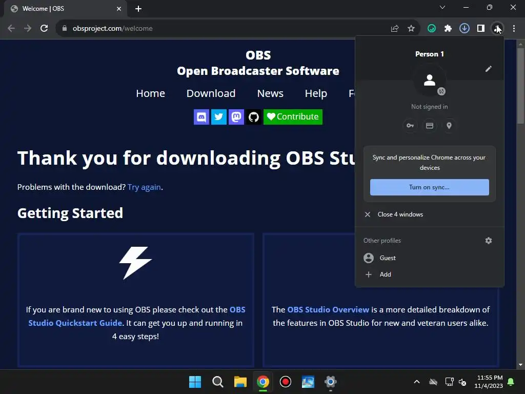Open the Grammarly extension icon
The width and height of the screenshot is (525, 394).
(x=432, y=29)
